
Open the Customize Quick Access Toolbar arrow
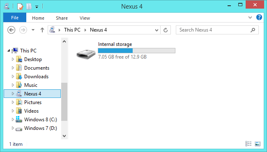click(x=37, y=7)
